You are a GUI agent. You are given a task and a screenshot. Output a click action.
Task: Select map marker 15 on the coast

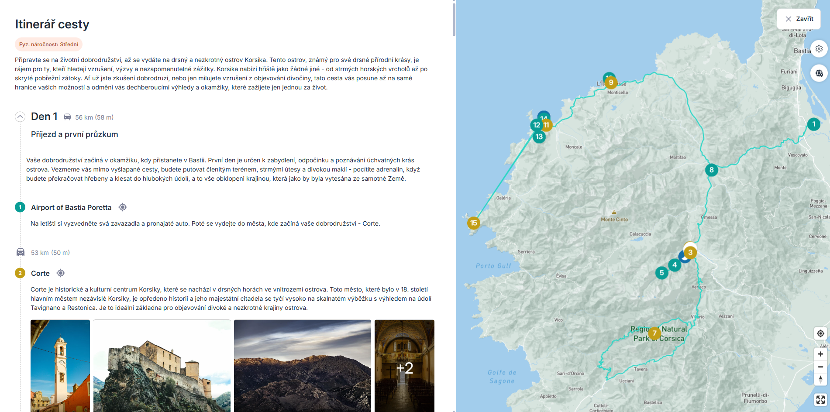tap(473, 223)
